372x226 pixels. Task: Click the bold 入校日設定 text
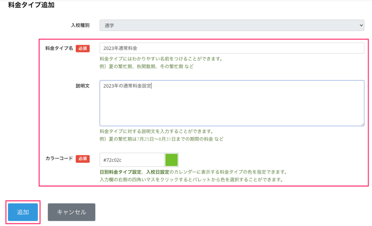click(x=158, y=172)
